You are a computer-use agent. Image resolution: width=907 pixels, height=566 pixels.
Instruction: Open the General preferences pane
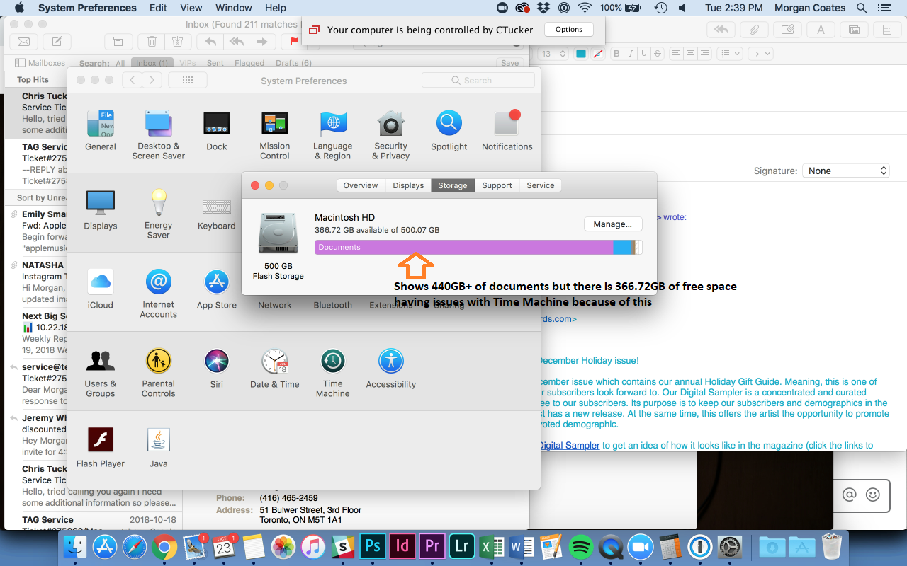(x=101, y=131)
